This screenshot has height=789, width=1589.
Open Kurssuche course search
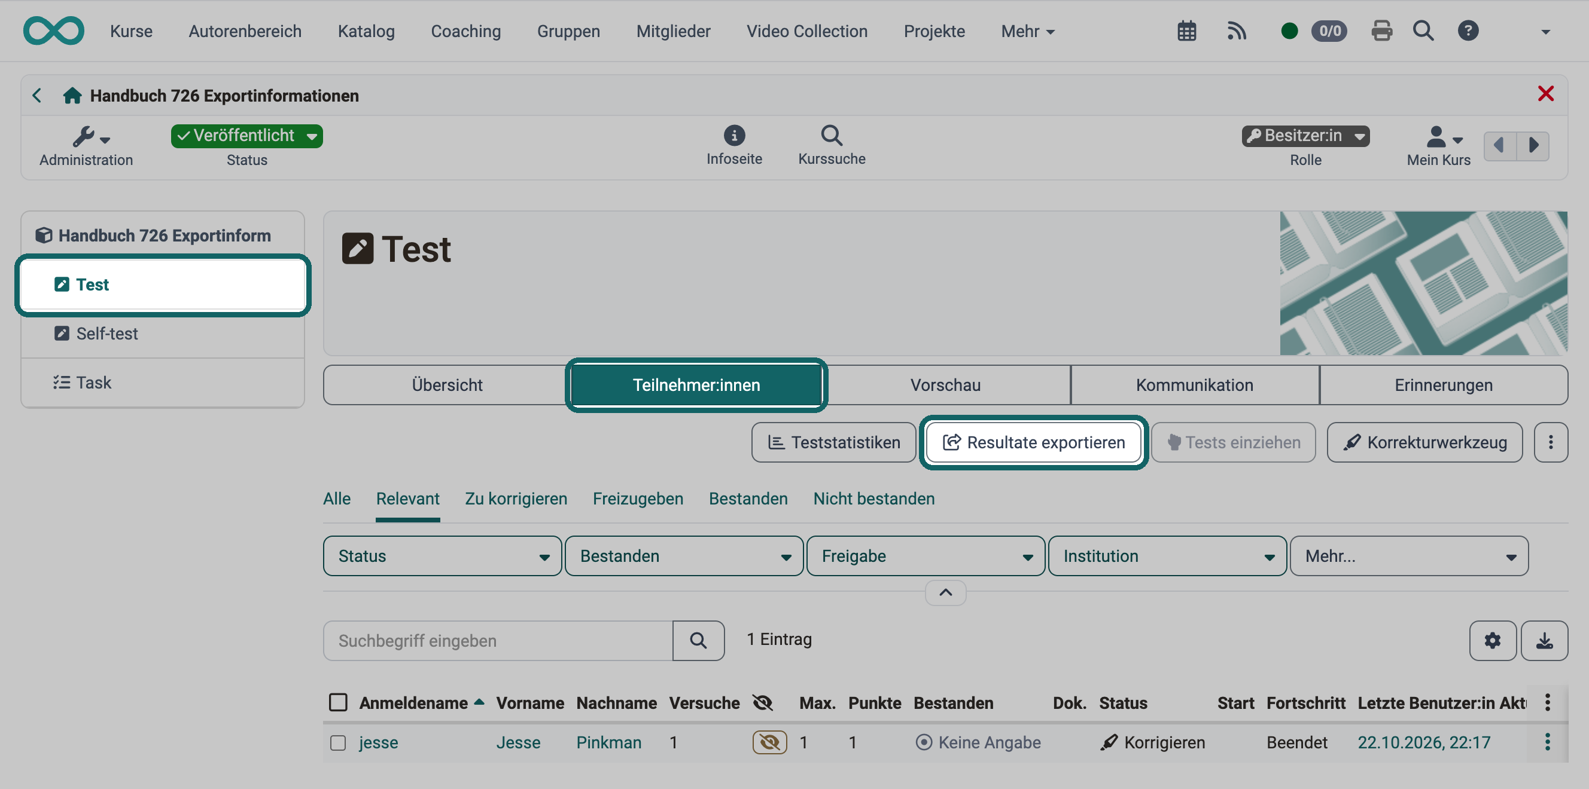pyautogui.click(x=832, y=145)
